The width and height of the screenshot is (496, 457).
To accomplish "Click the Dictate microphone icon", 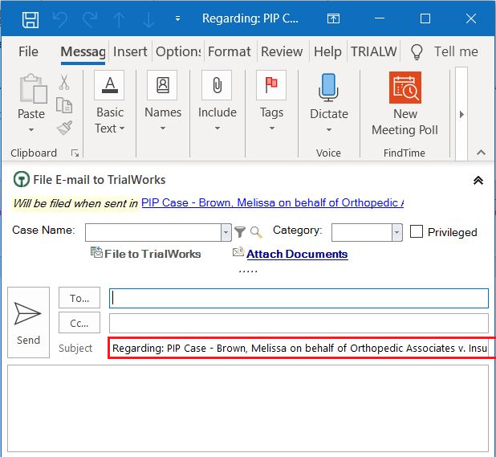I will tap(329, 88).
